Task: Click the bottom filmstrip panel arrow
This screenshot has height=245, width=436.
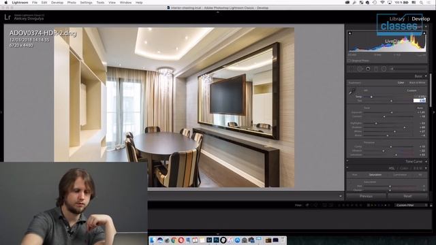Action: (x=218, y=234)
